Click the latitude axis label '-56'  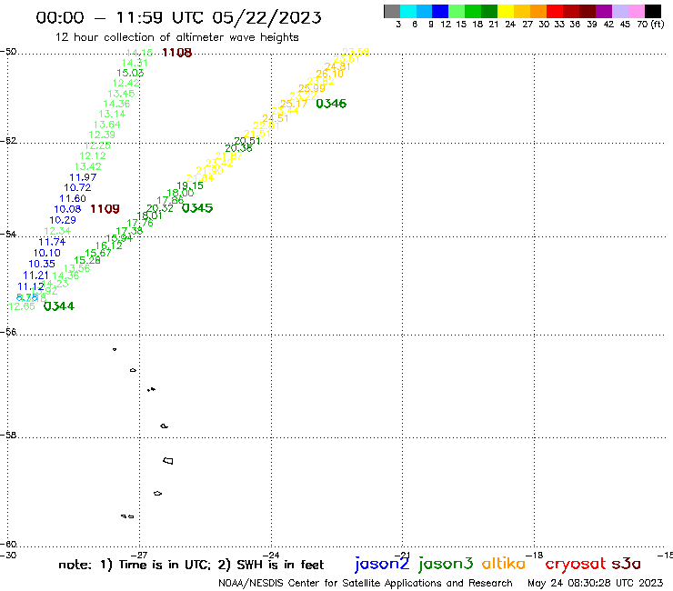(x=8, y=332)
